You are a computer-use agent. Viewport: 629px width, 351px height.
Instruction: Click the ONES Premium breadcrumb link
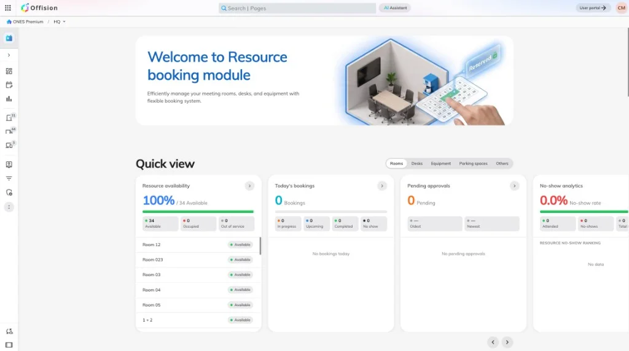pos(28,21)
